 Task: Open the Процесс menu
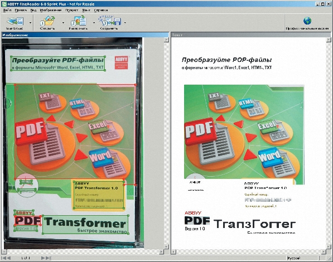(x=71, y=10)
